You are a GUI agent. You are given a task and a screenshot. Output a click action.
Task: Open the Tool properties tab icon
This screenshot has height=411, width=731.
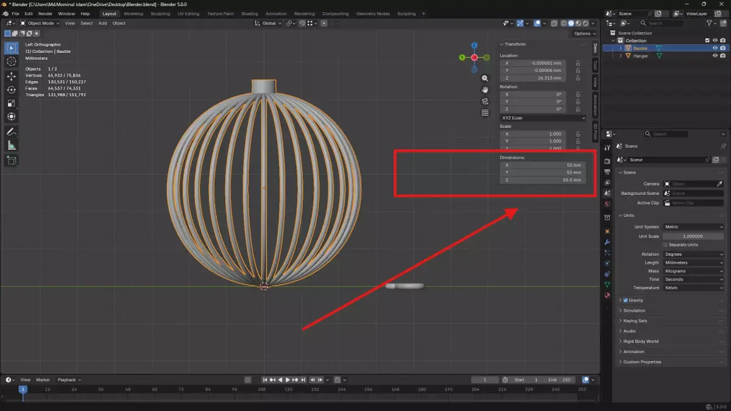pos(607,147)
